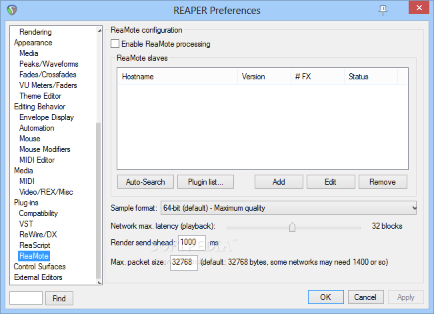The height and width of the screenshot is (314, 434).
Task: Open the Theme Editor page
Action: [40, 96]
